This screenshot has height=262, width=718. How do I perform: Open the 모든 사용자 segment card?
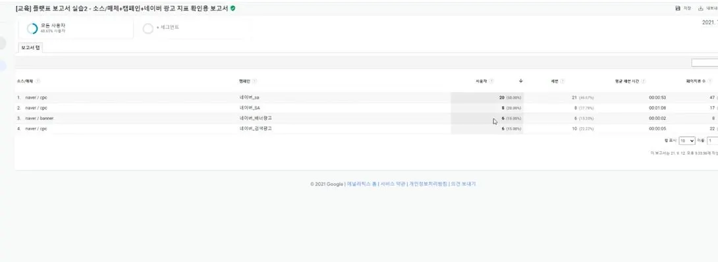coord(76,28)
